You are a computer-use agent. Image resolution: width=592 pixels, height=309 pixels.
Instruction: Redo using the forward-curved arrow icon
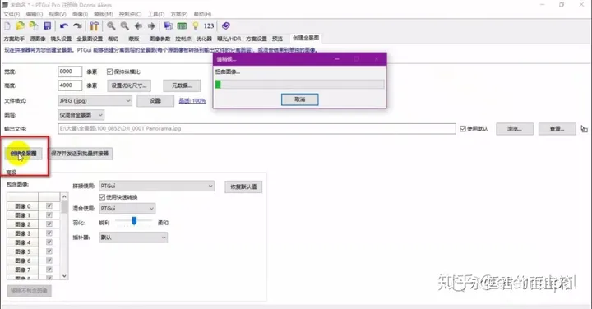pyautogui.click(x=77, y=25)
